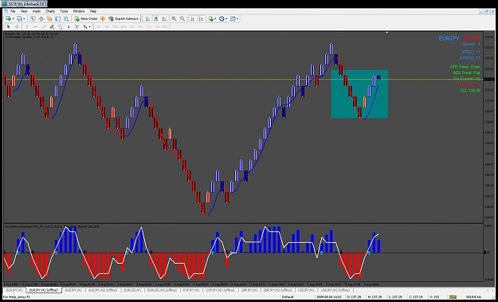This screenshot has width=498, height=302.
Task: Switch to USDJPY,M1 chart tab
Action: 306,290
